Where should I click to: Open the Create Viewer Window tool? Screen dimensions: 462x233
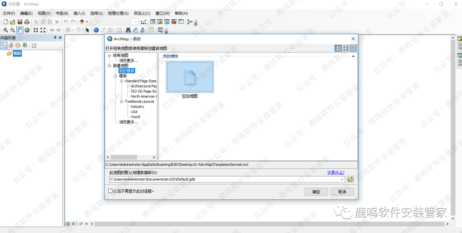(x=160, y=30)
